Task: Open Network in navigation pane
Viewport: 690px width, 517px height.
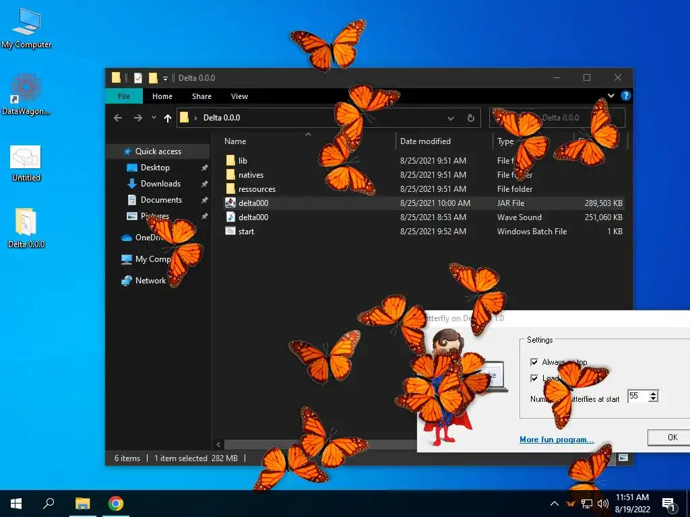Action: [150, 281]
